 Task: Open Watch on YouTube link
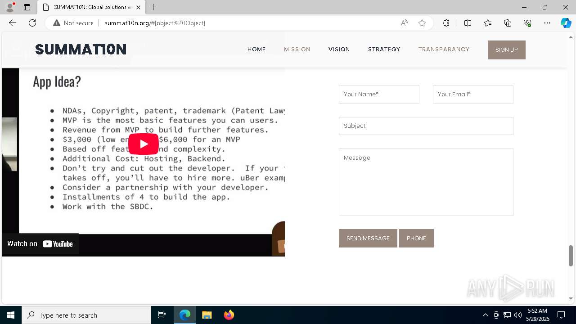[x=40, y=244]
